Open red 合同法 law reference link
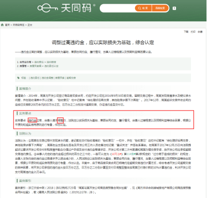 coord(117,154)
